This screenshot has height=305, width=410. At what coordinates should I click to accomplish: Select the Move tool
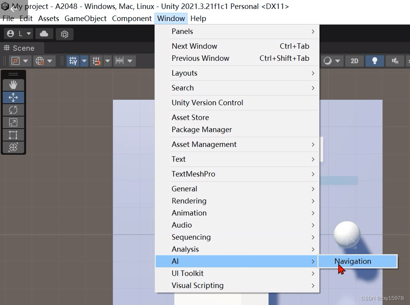click(13, 97)
